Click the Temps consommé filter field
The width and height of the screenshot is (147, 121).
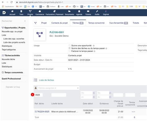click(x=130, y=95)
